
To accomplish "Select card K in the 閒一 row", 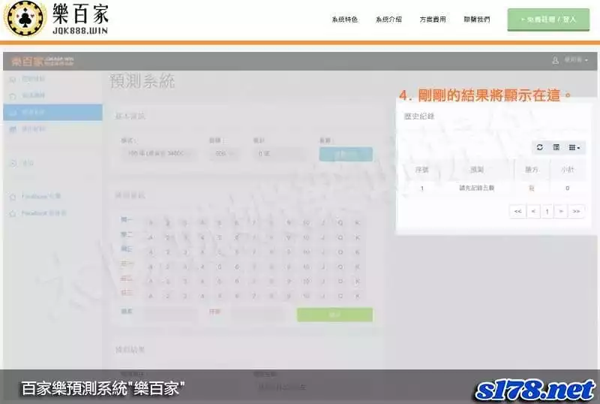I will click(357, 223).
